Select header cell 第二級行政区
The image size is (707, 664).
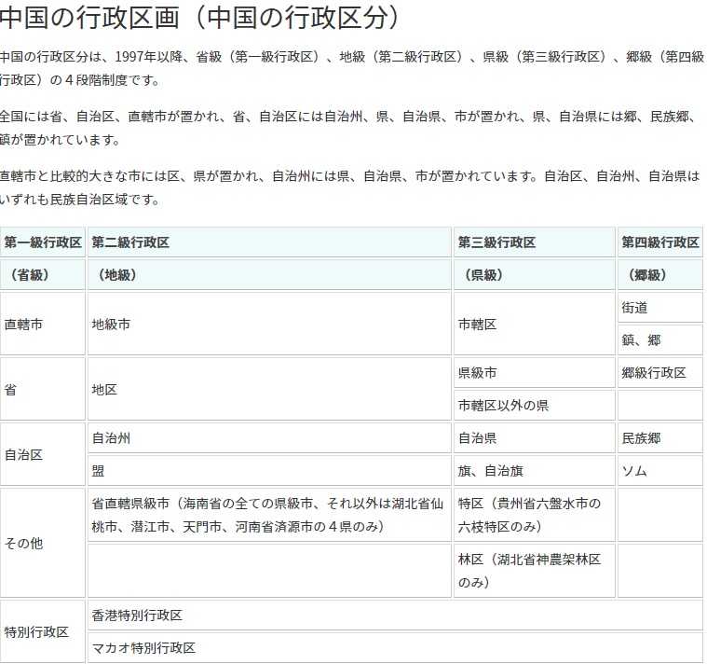click(269, 242)
